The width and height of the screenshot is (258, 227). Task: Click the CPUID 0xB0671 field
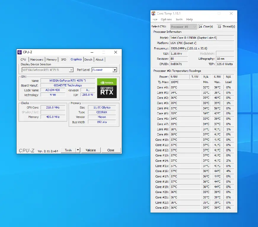179,64
